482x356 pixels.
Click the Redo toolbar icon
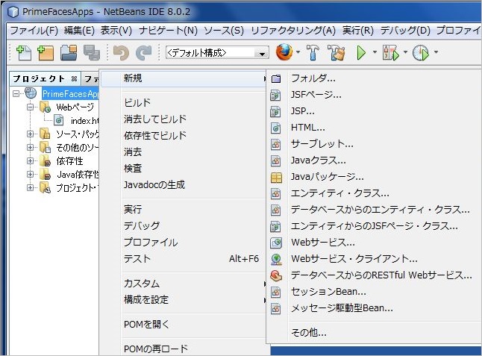coord(143,53)
